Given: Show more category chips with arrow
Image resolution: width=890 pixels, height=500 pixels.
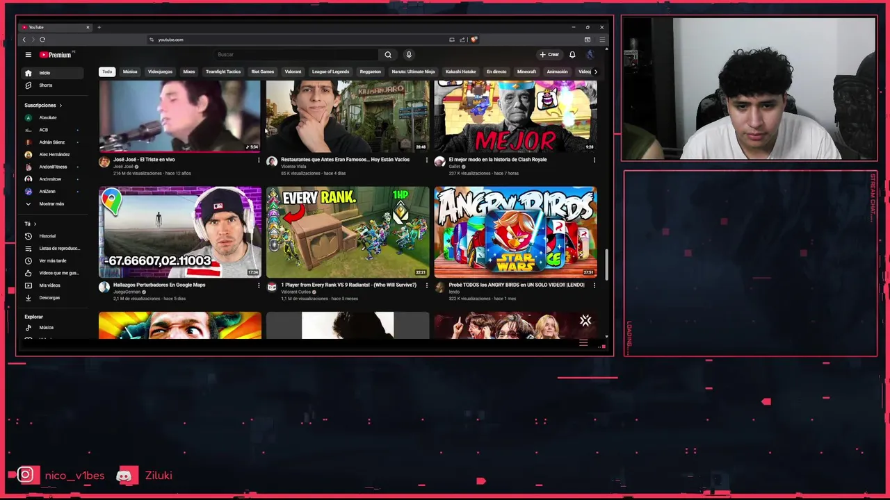Looking at the screenshot, I should tap(595, 72).
